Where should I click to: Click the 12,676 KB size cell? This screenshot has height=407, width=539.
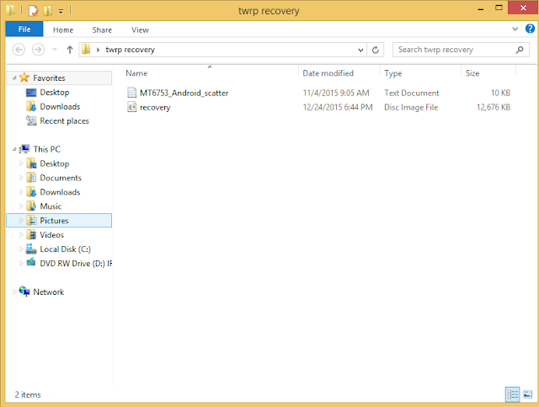coord(494,107)
